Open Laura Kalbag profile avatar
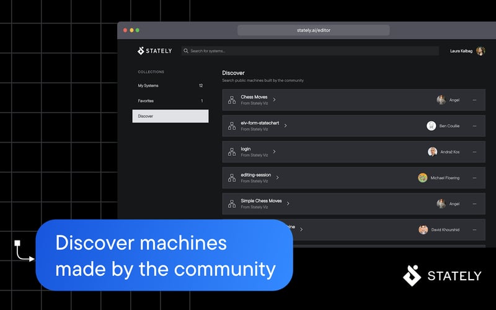The width and height of the screenshot is (496, 310). click(480, 51)
